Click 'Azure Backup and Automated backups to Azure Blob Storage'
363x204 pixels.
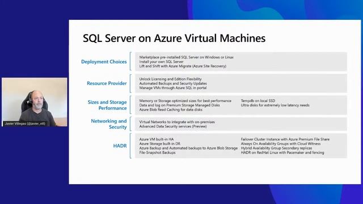tap(188, 148)
